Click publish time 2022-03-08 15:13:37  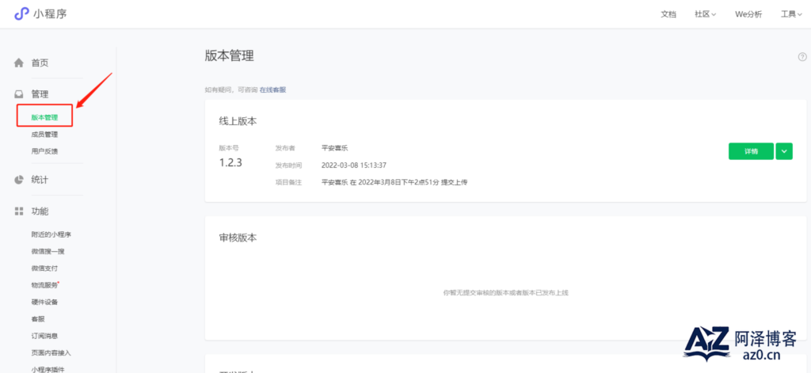pyautogui.click(x=354, y=165)
